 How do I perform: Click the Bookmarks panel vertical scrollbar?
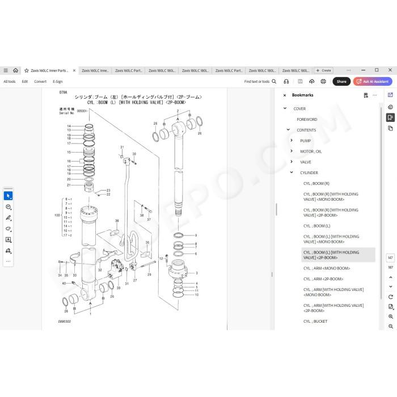(381, 202)
